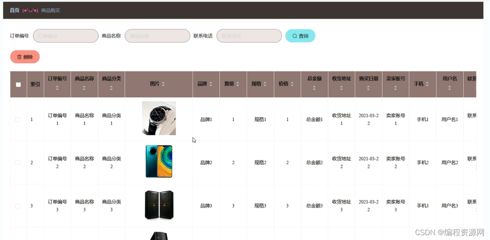Sort by 总金额 column sort arrows

314,88
